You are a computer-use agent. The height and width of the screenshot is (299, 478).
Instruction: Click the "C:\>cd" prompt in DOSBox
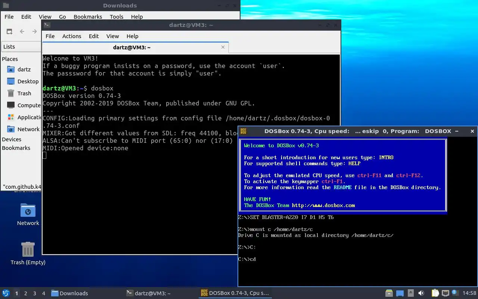[247, 259]
